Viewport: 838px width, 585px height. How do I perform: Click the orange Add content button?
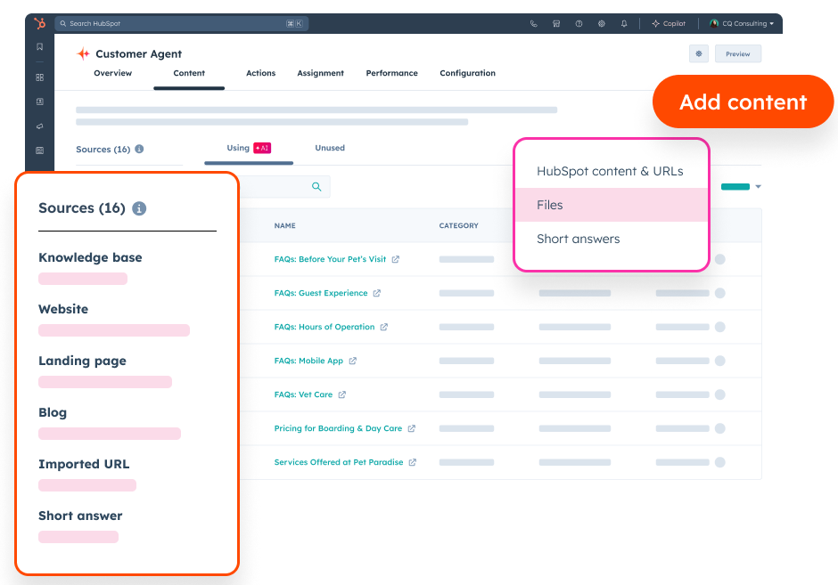(743, 102)
